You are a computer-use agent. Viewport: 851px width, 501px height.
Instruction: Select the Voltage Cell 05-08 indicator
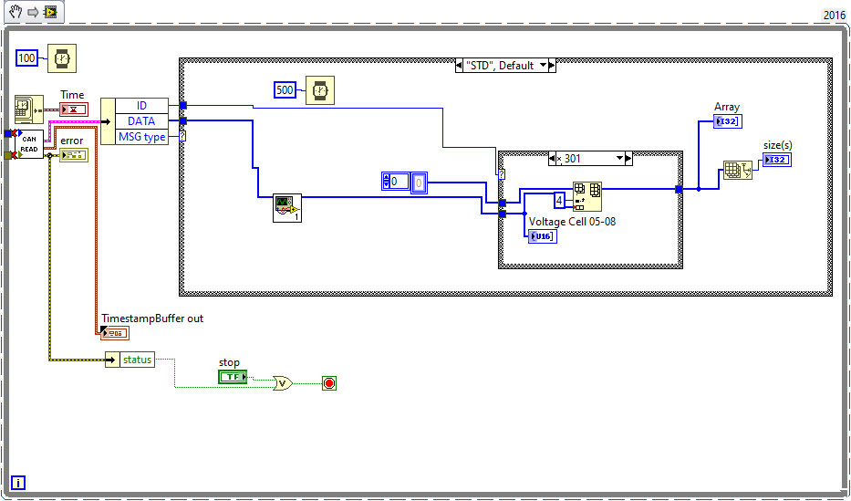(542, 236)
